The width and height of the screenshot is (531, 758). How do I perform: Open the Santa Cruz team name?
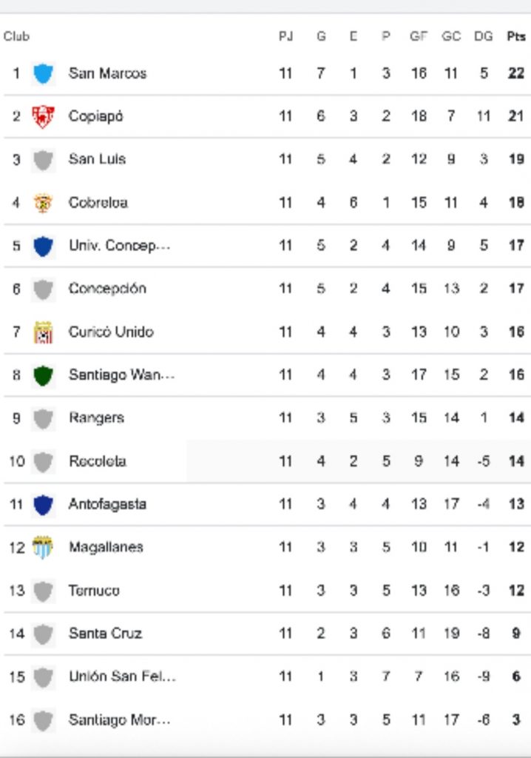(105, 634)
